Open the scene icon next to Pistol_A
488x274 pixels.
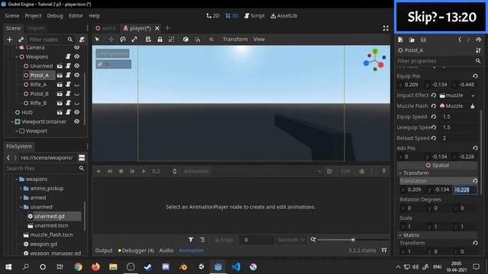pyautogui.click(x=59, y=75)
